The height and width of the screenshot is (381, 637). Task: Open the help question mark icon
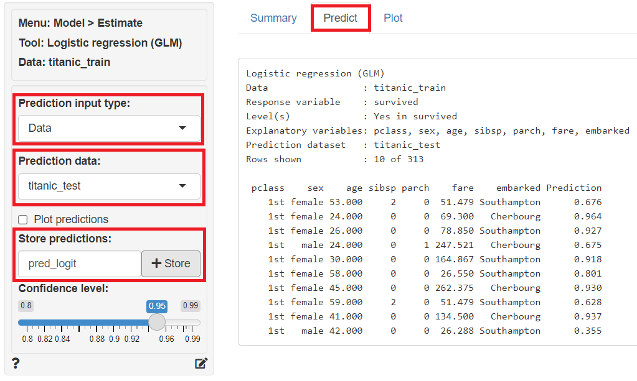pyautogui.click(x=16, y=364)
